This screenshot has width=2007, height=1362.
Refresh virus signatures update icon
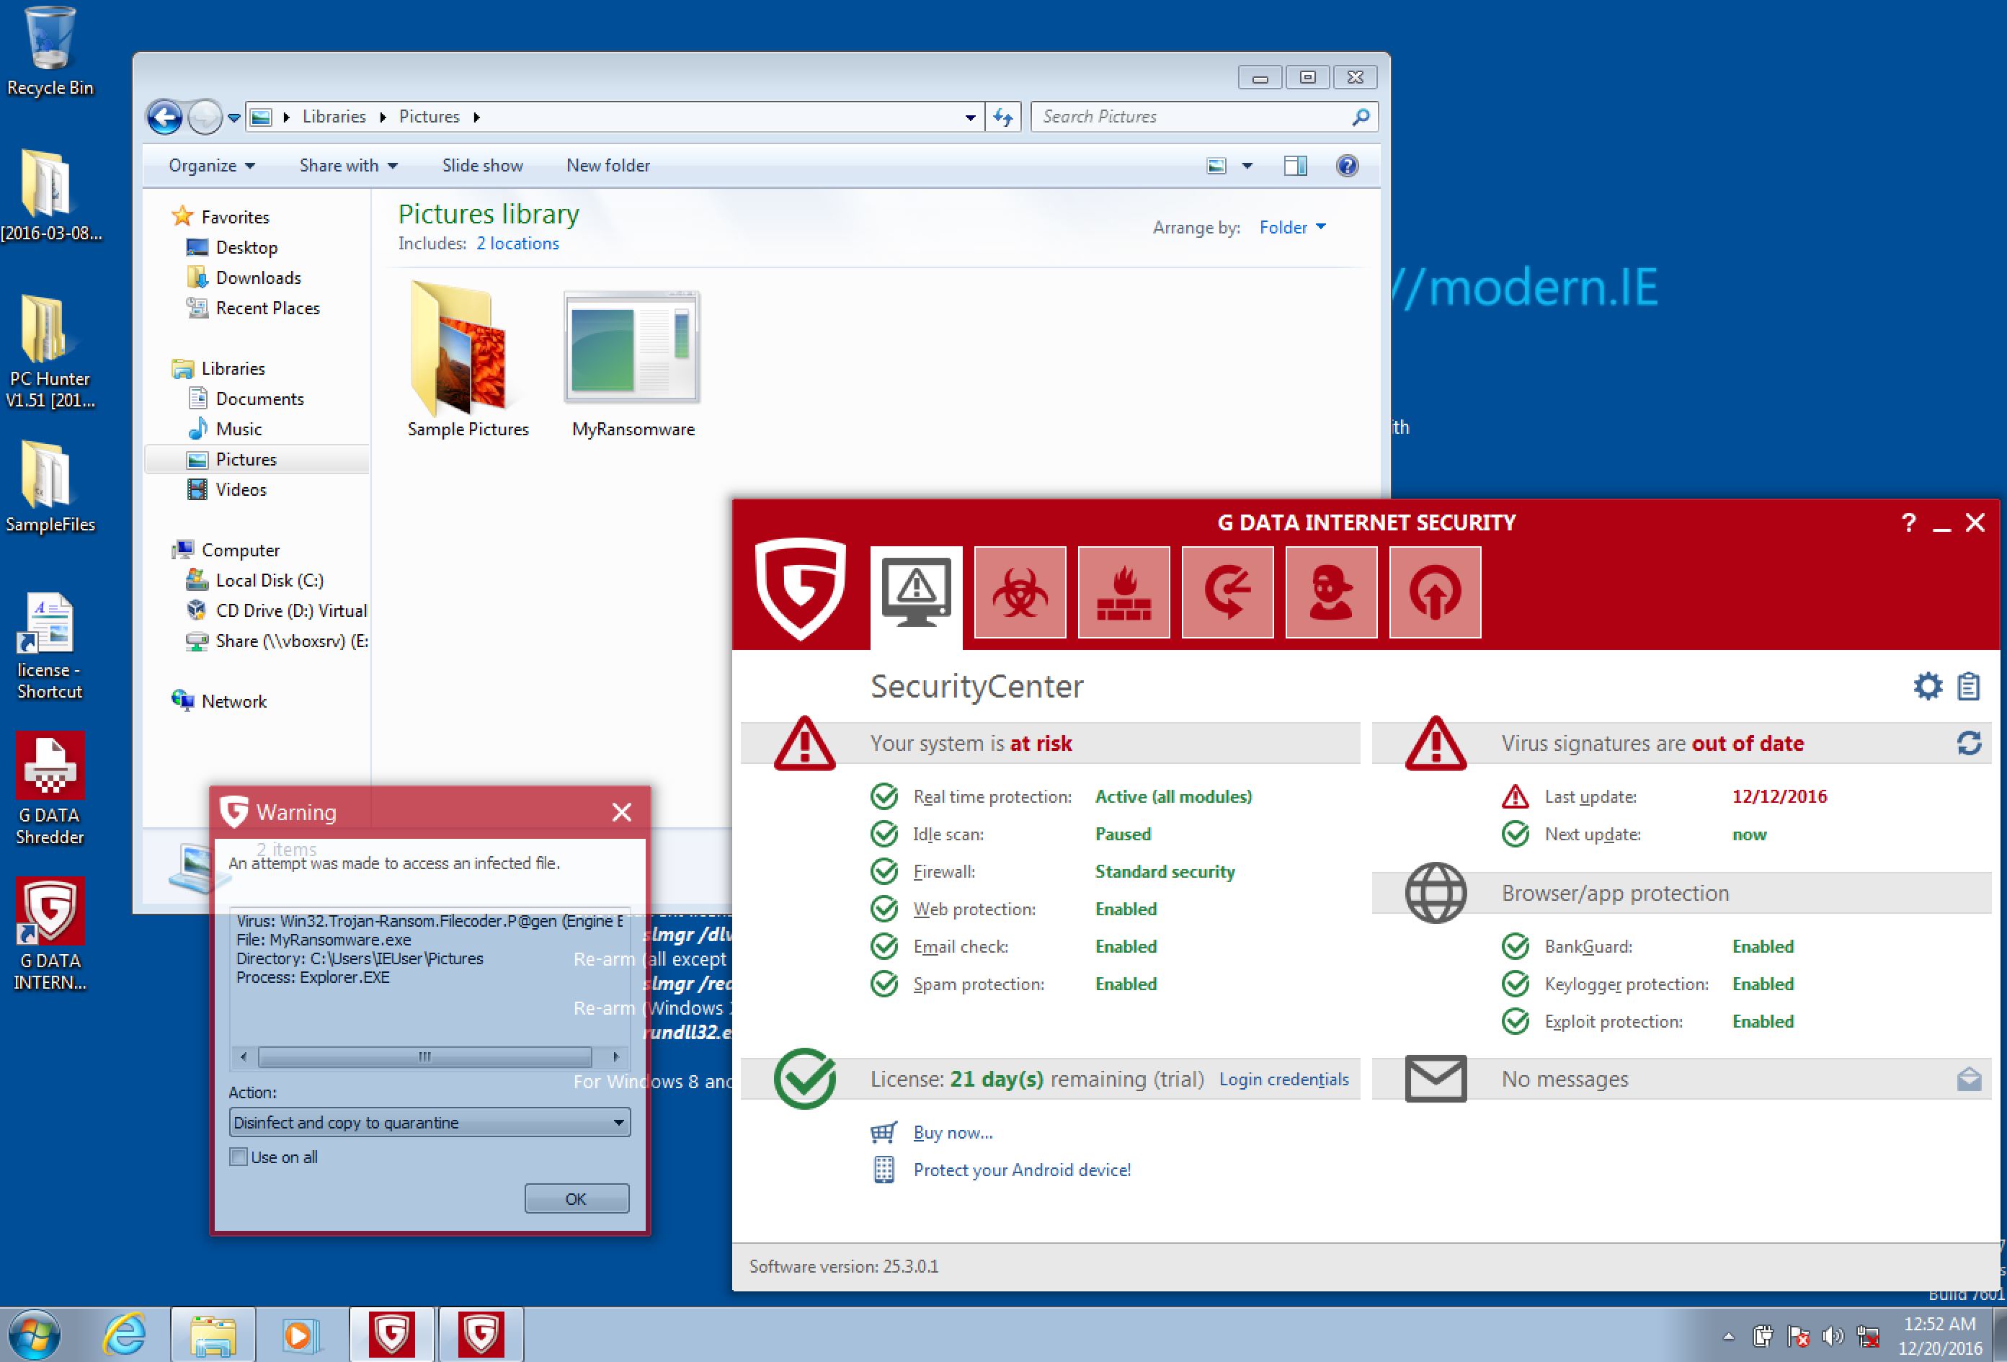point(1969,743)
